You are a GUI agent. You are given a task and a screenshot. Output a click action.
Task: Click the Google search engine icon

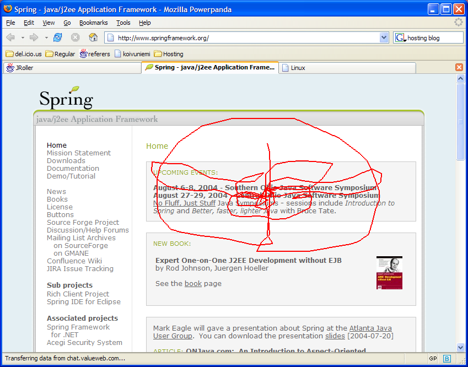pos(400,37)
